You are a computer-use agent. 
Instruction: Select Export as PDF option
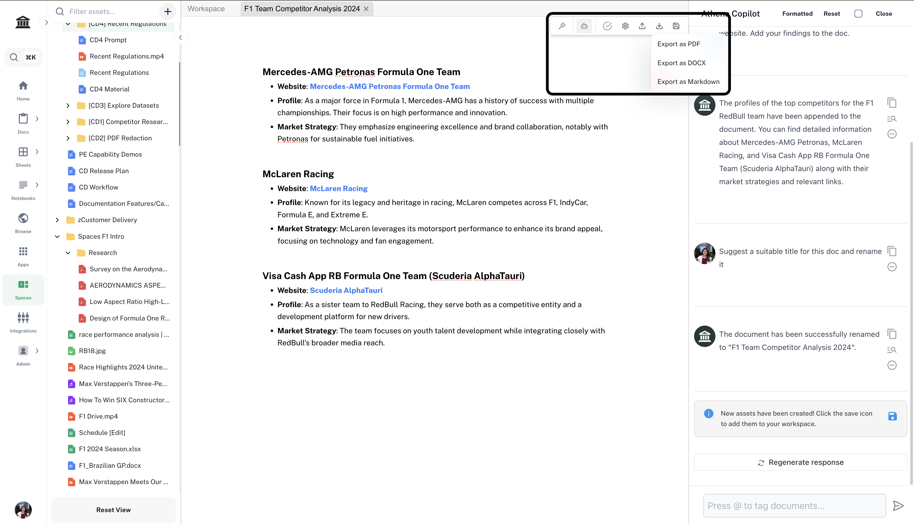coord(679,44)
